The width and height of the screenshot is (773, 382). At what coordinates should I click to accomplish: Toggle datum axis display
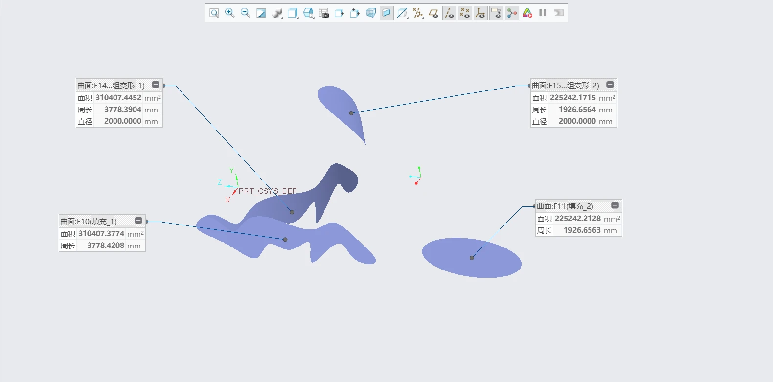pos(449,13)
